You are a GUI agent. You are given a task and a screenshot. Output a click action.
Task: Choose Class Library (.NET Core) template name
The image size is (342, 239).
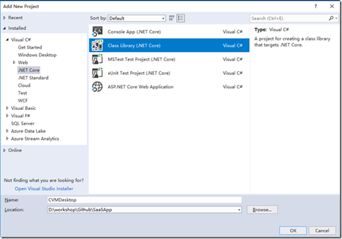134,46
